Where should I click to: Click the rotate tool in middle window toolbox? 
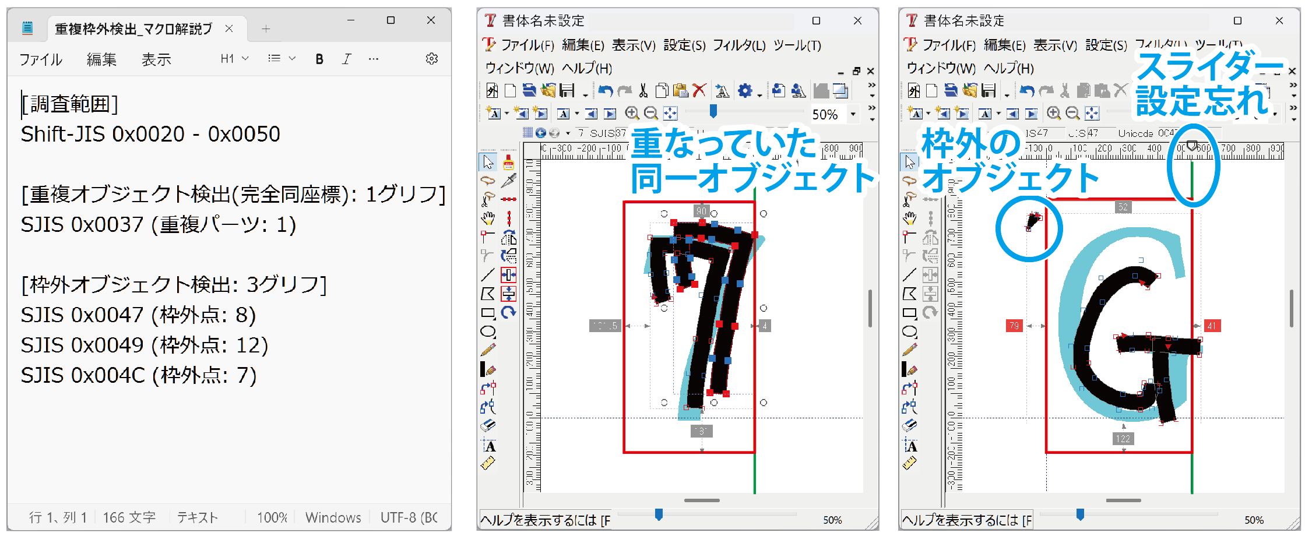tap(509, 313)
